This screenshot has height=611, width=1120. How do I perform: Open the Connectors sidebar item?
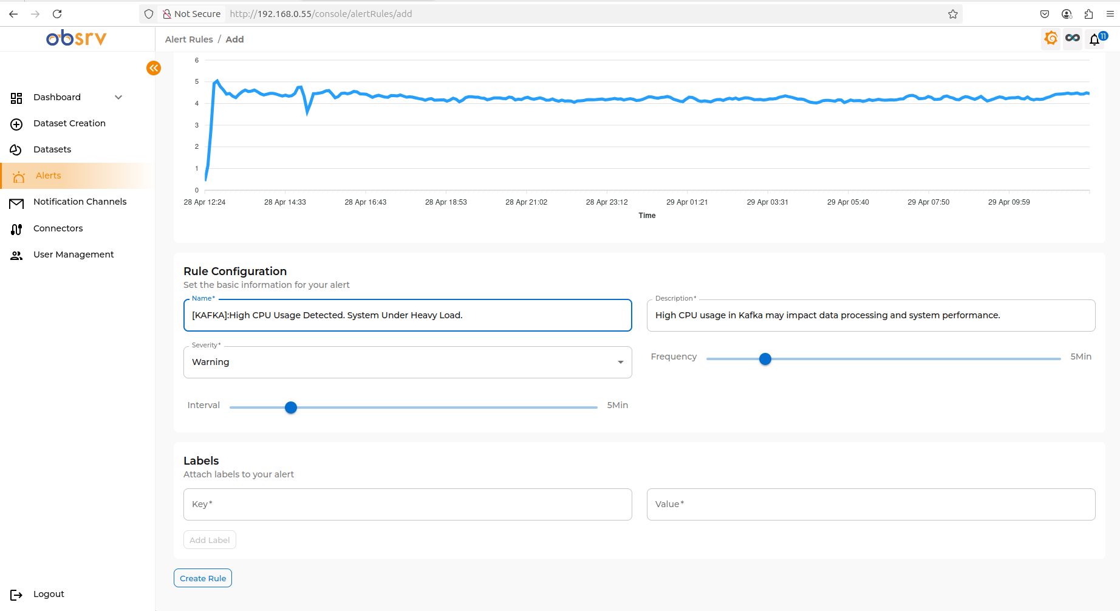(58, 228)
